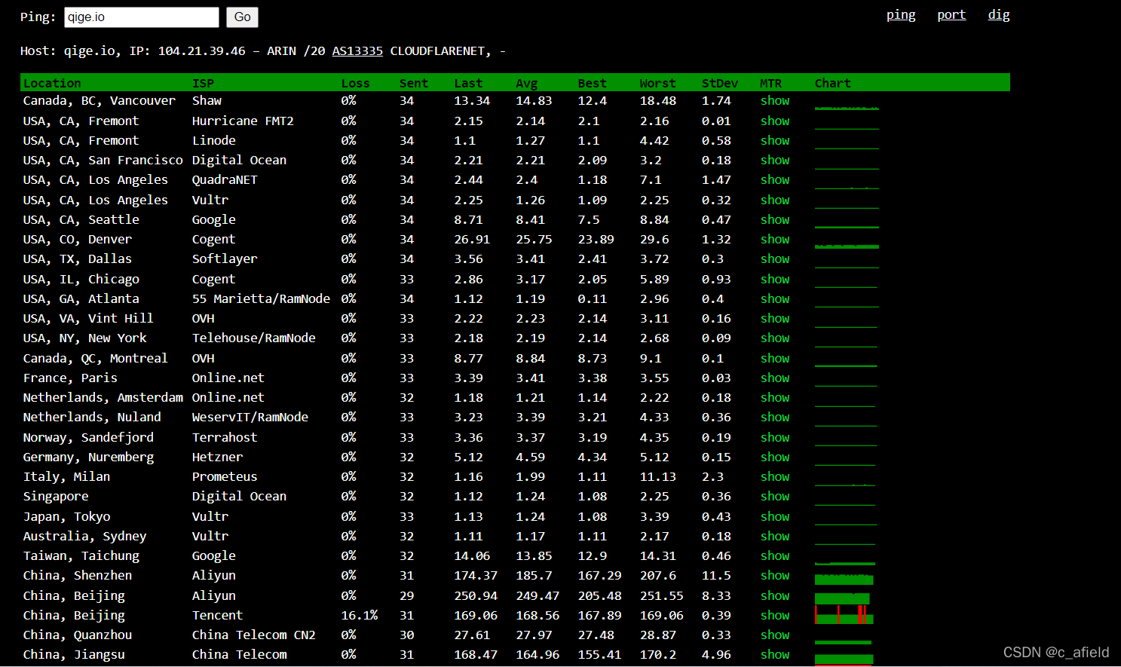Show MTR for Chicago Cogent
1121x667 pixels.
775,279
